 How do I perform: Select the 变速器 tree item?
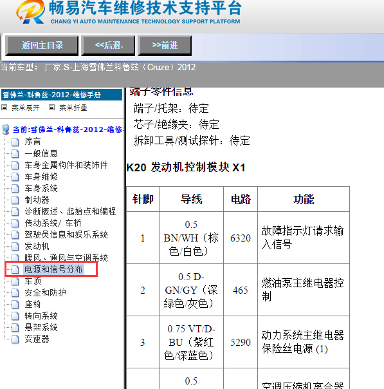(x=37, y=339)
